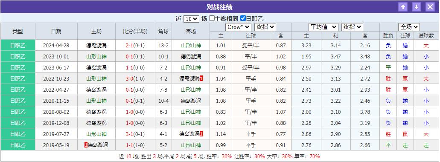Image resolution: width=440 pixels, height=162 pixels.
Task: Click handicap result 走 in 2019-05-19 row
Action: pos(405,145)
